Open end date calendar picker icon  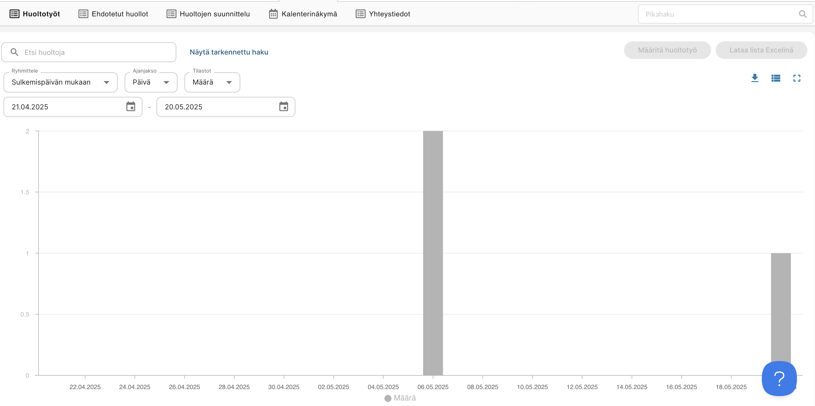(283, 106)
